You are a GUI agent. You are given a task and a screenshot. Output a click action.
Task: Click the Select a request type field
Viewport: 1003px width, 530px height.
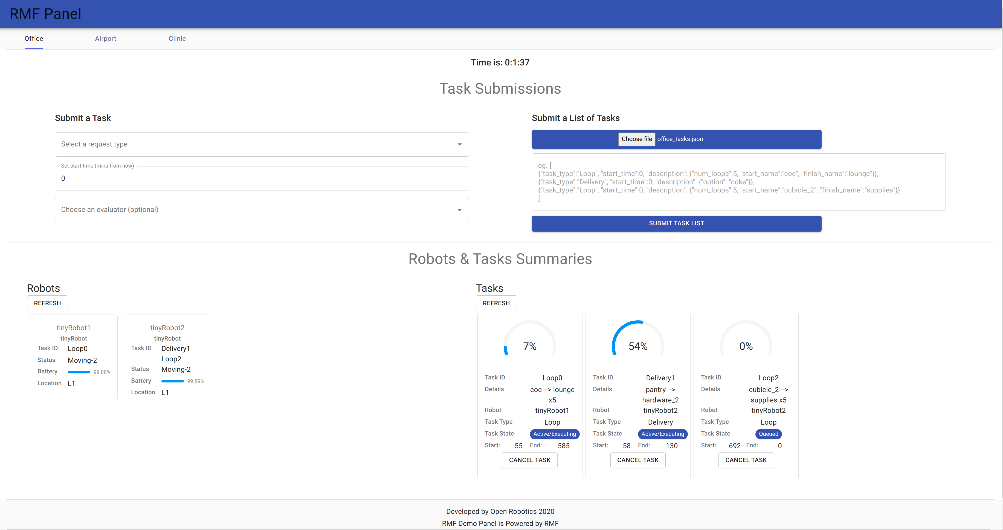(257, 145)
